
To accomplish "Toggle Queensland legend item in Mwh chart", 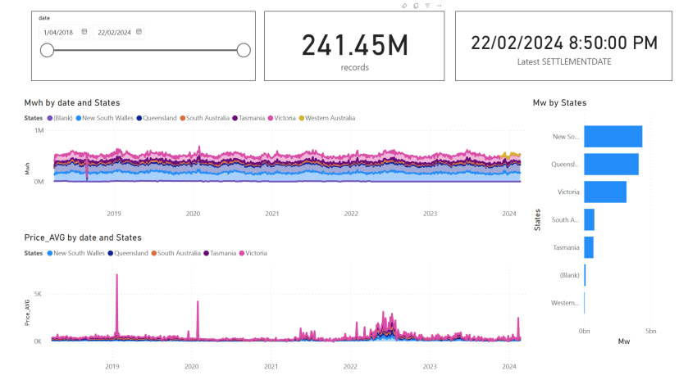I will (x=159, y=118).
